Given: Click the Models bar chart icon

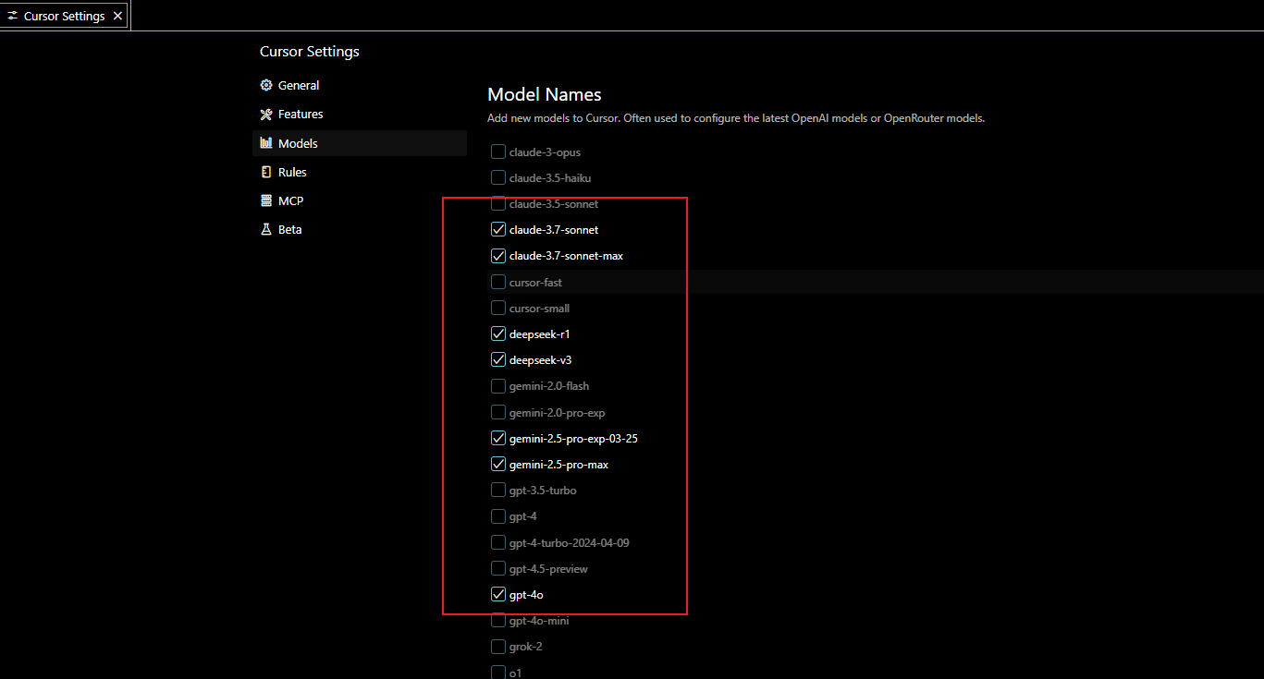Looking at the screenshot, I should [x=266, y=143].
